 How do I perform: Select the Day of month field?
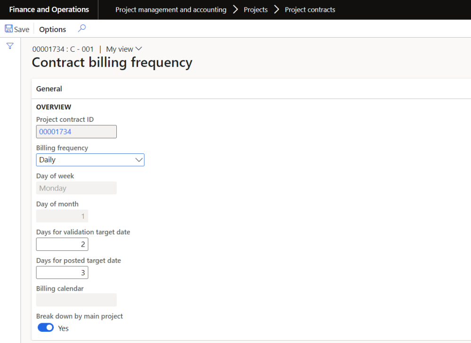[62, 216]
